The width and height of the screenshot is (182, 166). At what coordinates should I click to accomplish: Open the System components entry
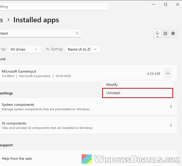coord(88,107)
